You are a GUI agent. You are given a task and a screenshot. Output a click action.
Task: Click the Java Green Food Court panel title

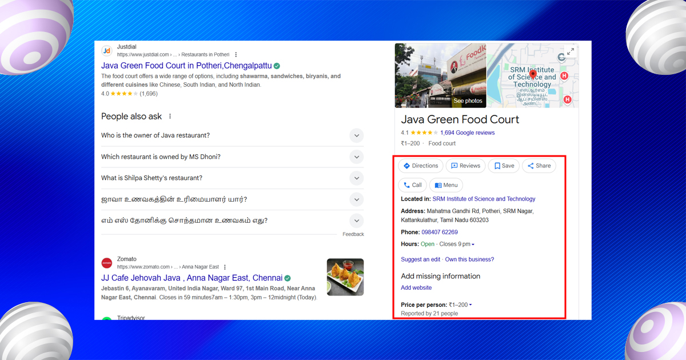460,119
